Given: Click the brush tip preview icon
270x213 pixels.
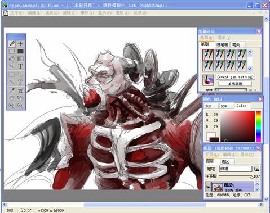Looking at the screenshot, I should pyautogui.click(x=208, y=80).
